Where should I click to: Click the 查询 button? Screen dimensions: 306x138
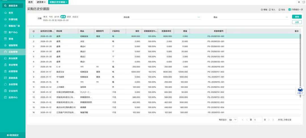pyautogui.click(x=297, y=17)
